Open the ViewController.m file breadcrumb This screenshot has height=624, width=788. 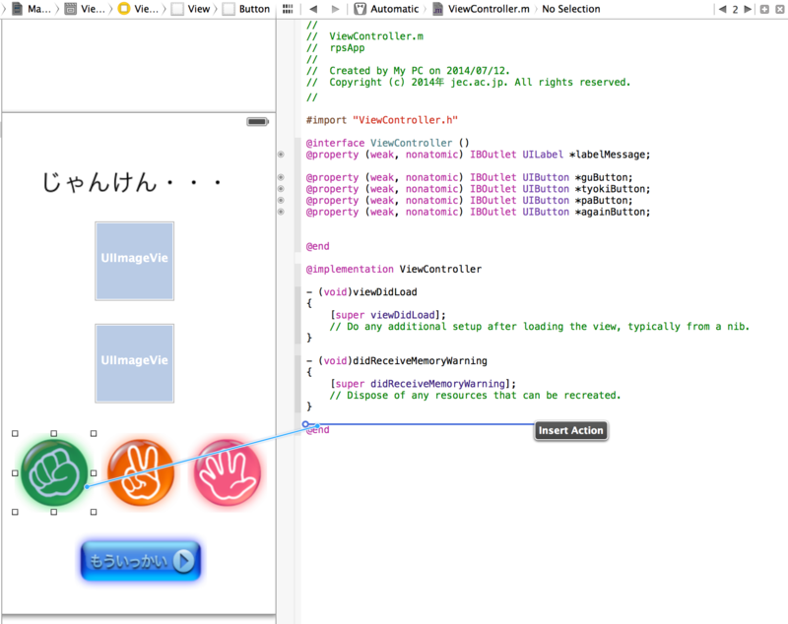click(x=482, y=9)
